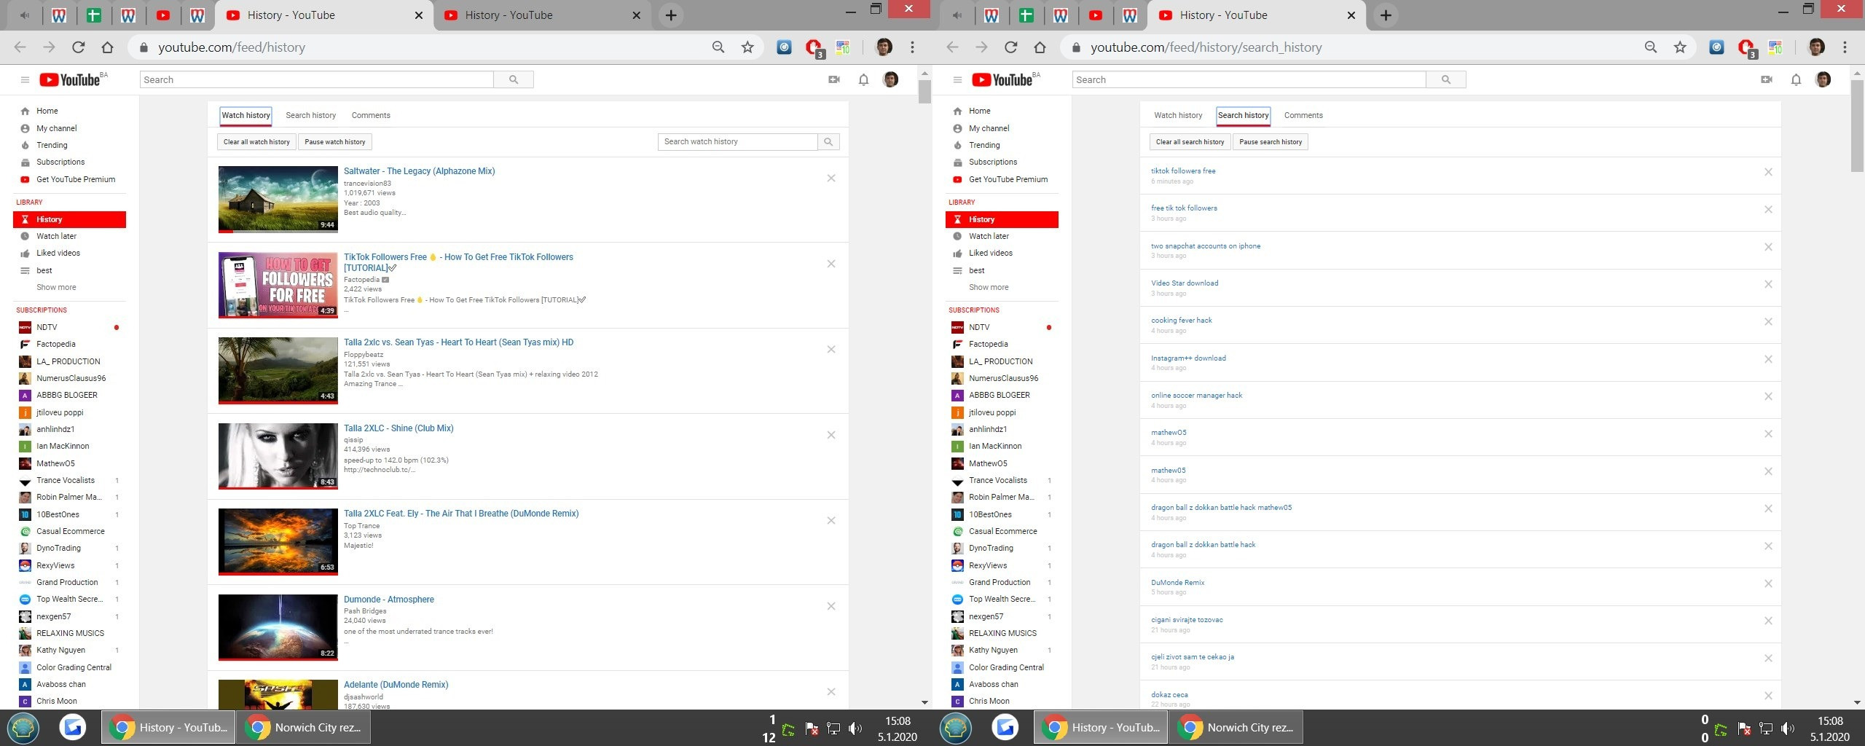Bookmark page with star in left browser
The image size is (1865, 746).
(747, 47)
